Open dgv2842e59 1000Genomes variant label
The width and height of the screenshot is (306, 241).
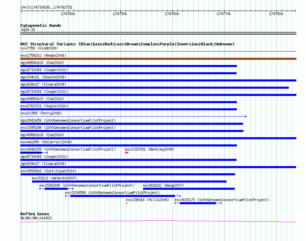68,120
